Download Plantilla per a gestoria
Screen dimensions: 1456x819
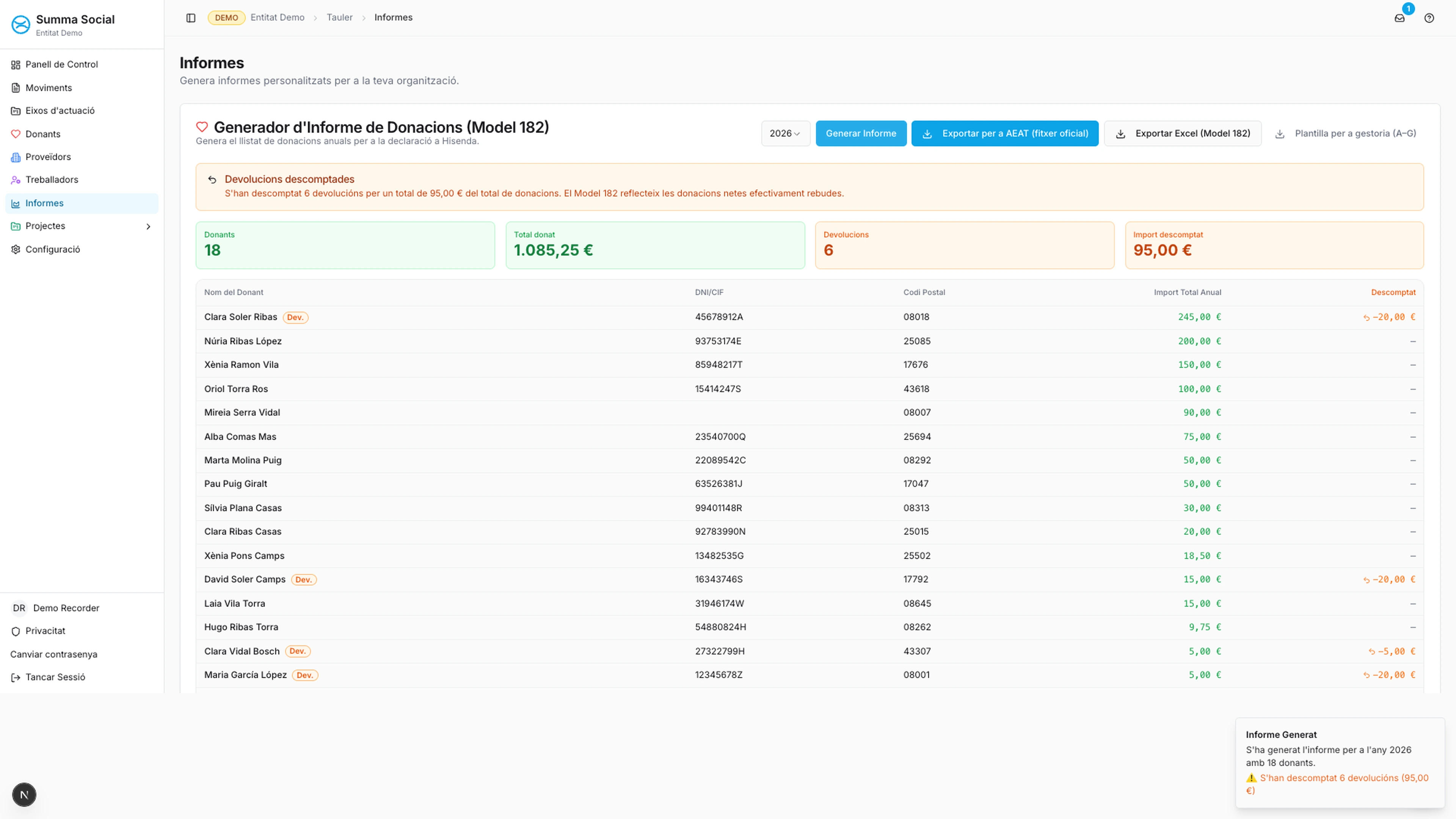(x=1346, y=133)
